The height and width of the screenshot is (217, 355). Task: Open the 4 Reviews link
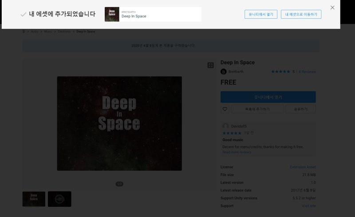click(x=307, y=72)
